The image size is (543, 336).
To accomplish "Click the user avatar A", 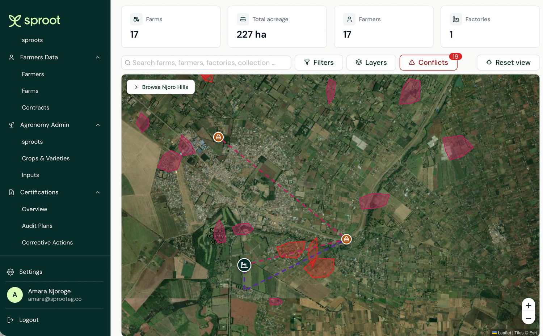I will pyautogui.click(x=15, y=295).
